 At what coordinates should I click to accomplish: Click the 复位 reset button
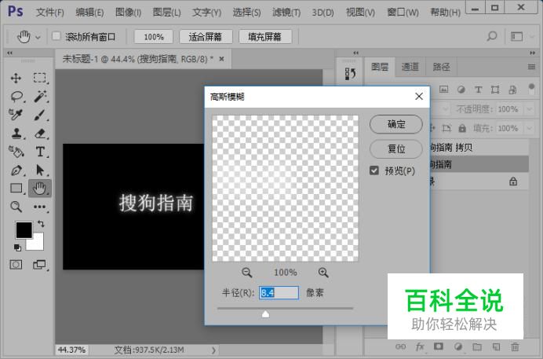pos(396,149)
